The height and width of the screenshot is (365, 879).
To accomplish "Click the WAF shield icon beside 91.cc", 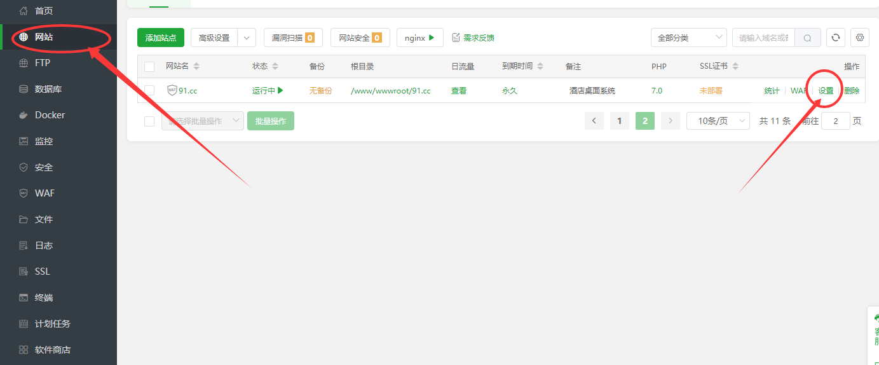I will 172,90.
